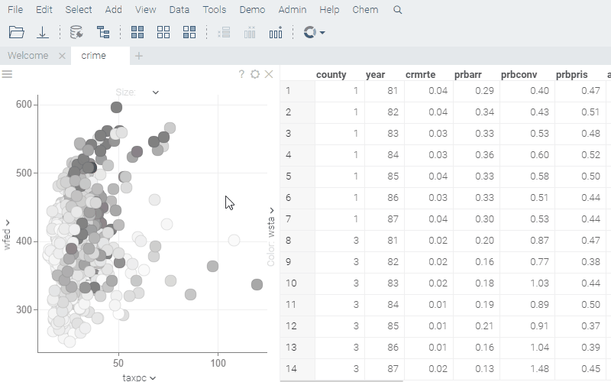This screenshot has width=611, height=382.
Task: Open the Tools menu
Action: [x=215, y=10]
